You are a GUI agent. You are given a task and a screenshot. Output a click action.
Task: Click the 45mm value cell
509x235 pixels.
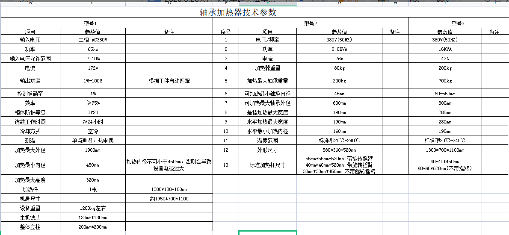point(339,94)
